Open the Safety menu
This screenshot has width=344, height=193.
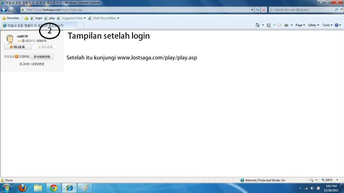click(x=313, y=25)
